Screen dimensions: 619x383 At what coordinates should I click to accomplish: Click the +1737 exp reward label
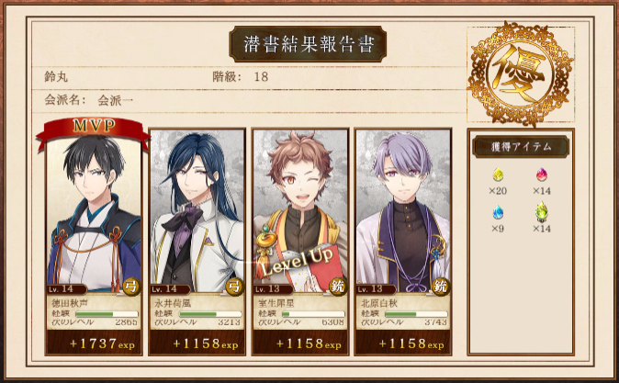click(102, 344)
